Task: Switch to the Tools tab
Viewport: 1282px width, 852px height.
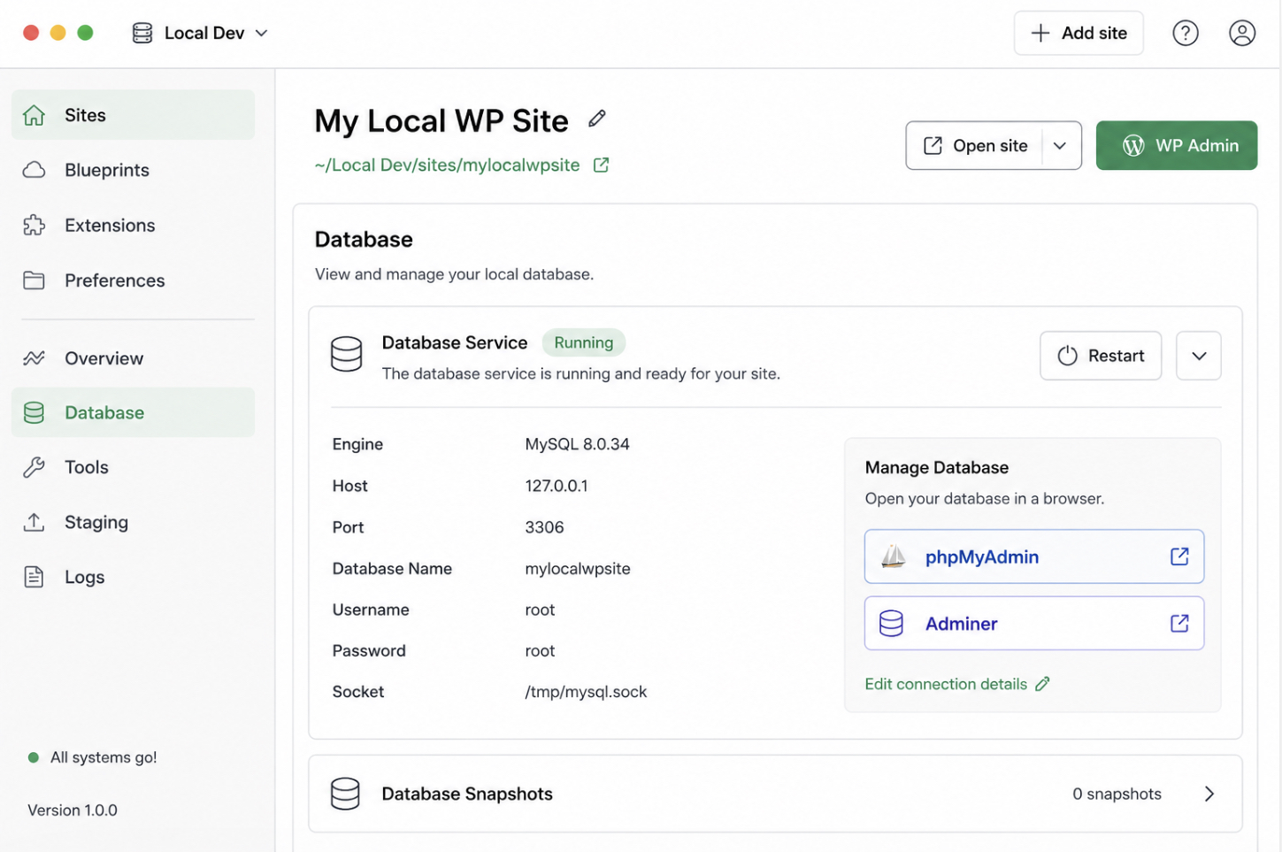Action: click(133, 467)
